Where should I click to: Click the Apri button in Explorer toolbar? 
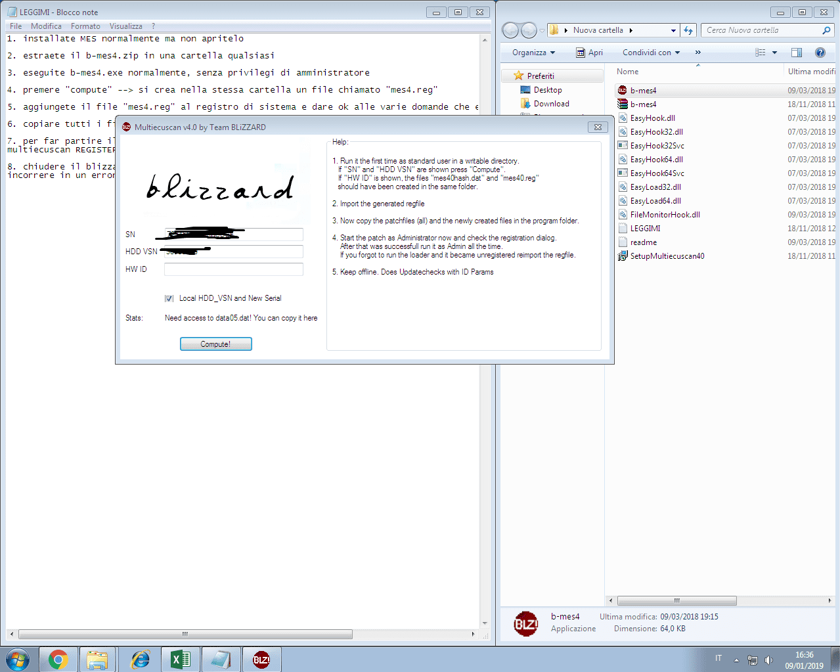pyautogui.click(x=589, y=53)
